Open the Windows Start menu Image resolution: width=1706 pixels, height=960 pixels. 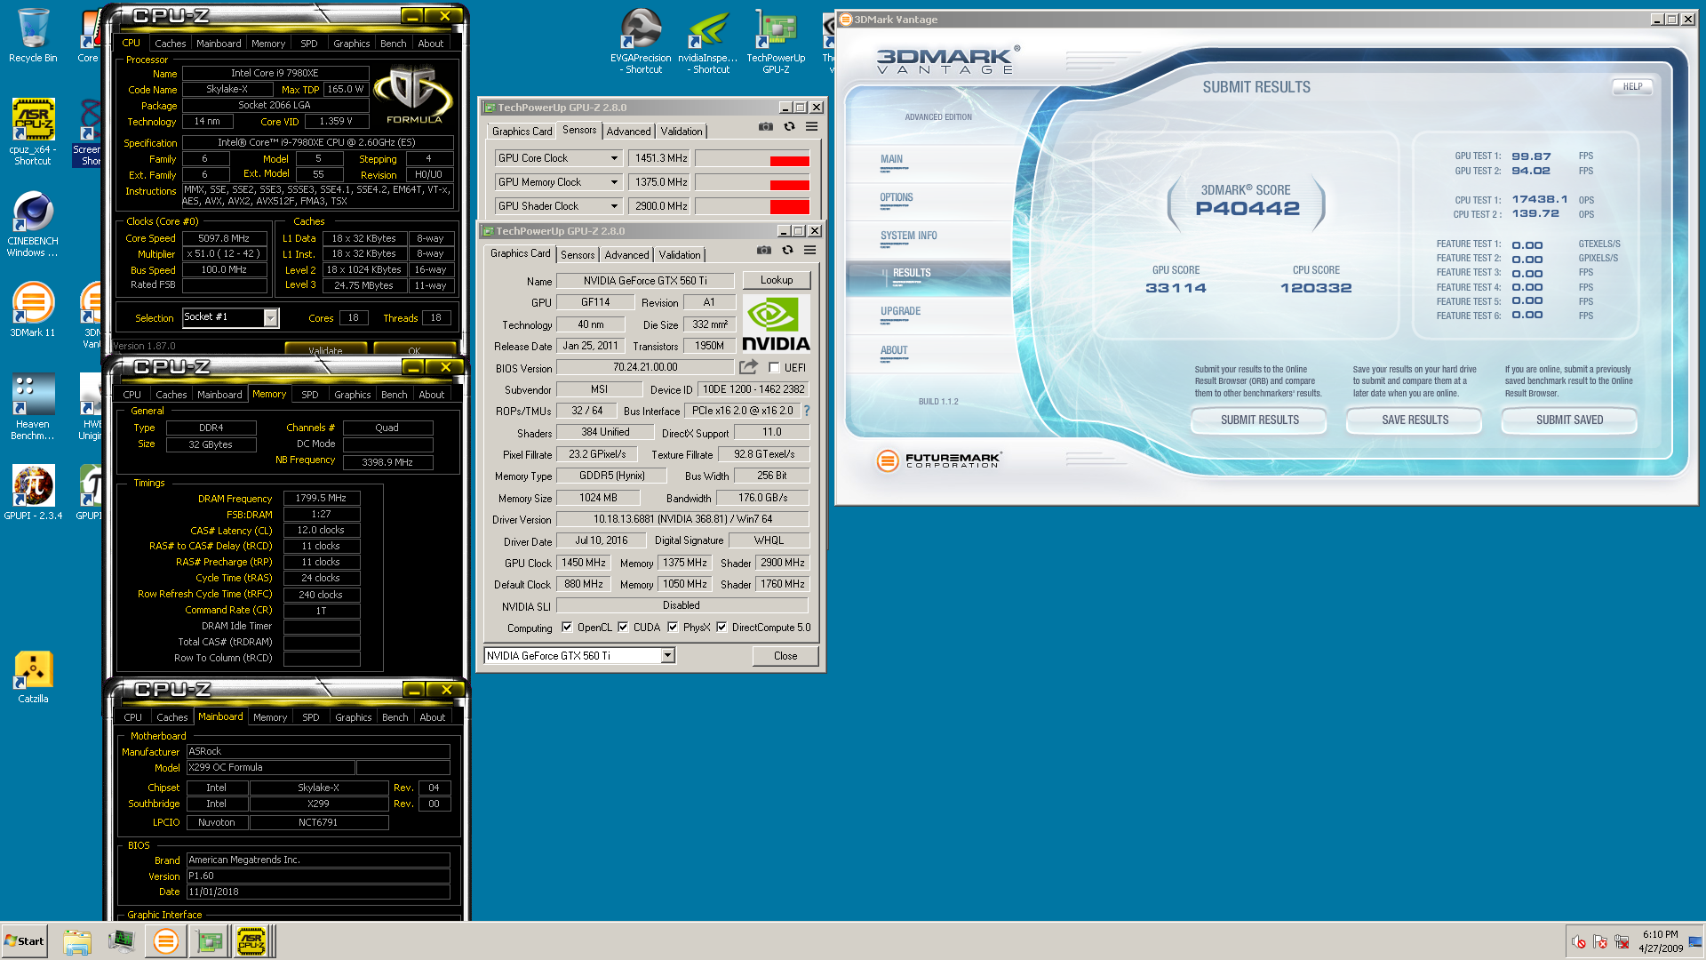pos(24,941)
